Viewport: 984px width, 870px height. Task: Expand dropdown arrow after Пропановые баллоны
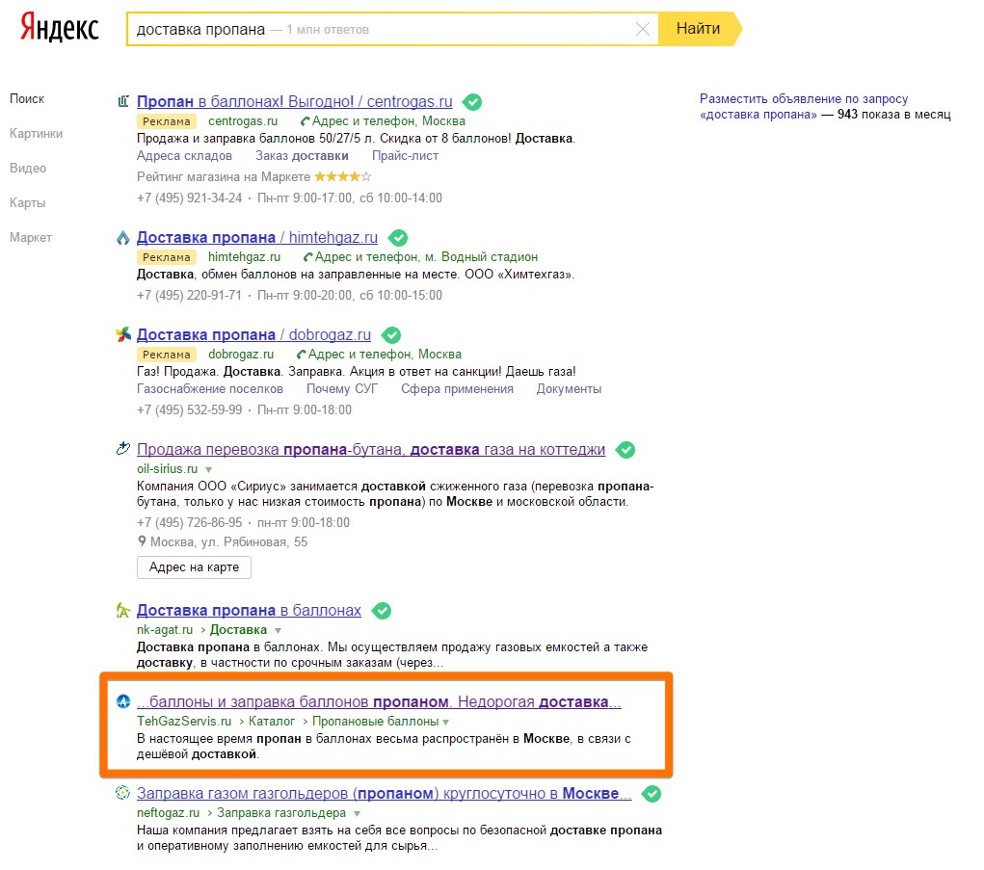445,722
